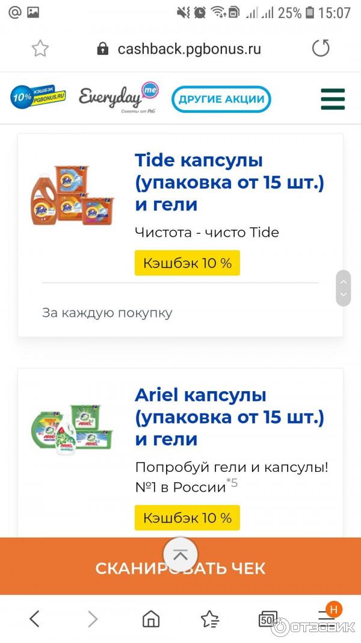Viewport: 361px width, 643px height.
Task: Tap the 10% cashback pgbonus logo
Action: pyautogui.click(x=38, y=96)
